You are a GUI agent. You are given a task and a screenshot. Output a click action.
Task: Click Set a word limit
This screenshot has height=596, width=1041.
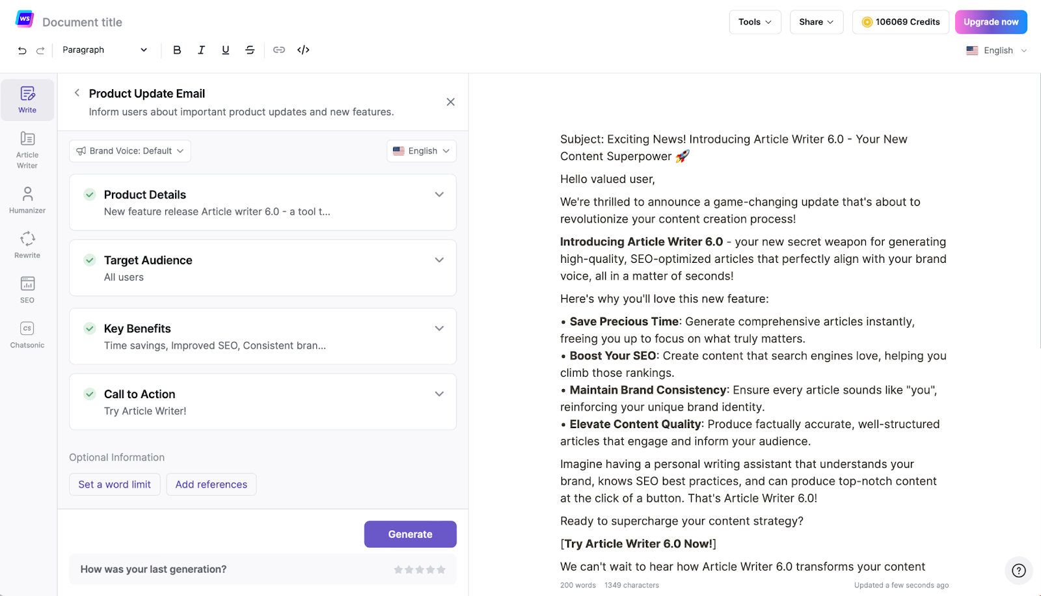(x=115, y=485)
